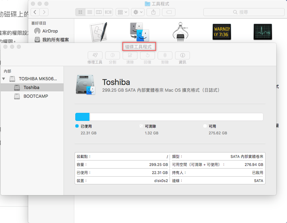Open the Script Editor app icon
The width and height of the screenshot is (287, 223).
[x=98, y=32]
